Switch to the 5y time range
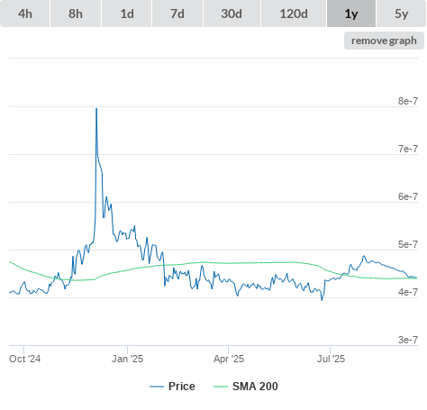The image size is (427, 410). (x=401, y=14)
